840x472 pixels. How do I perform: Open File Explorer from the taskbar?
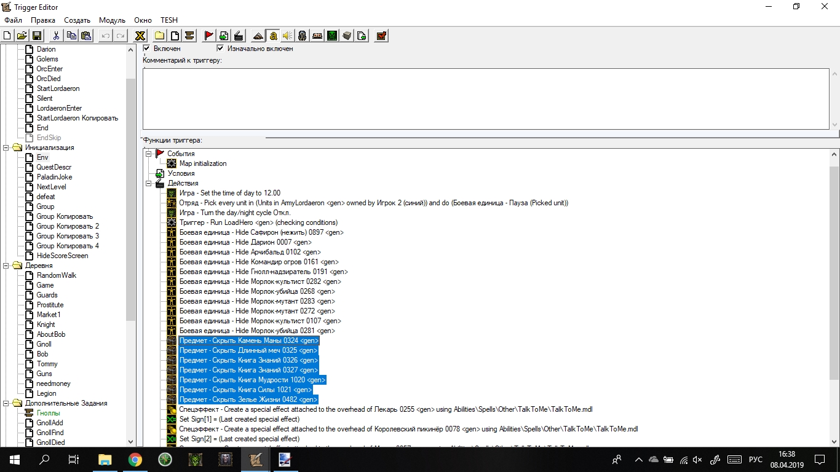(105, 459)
